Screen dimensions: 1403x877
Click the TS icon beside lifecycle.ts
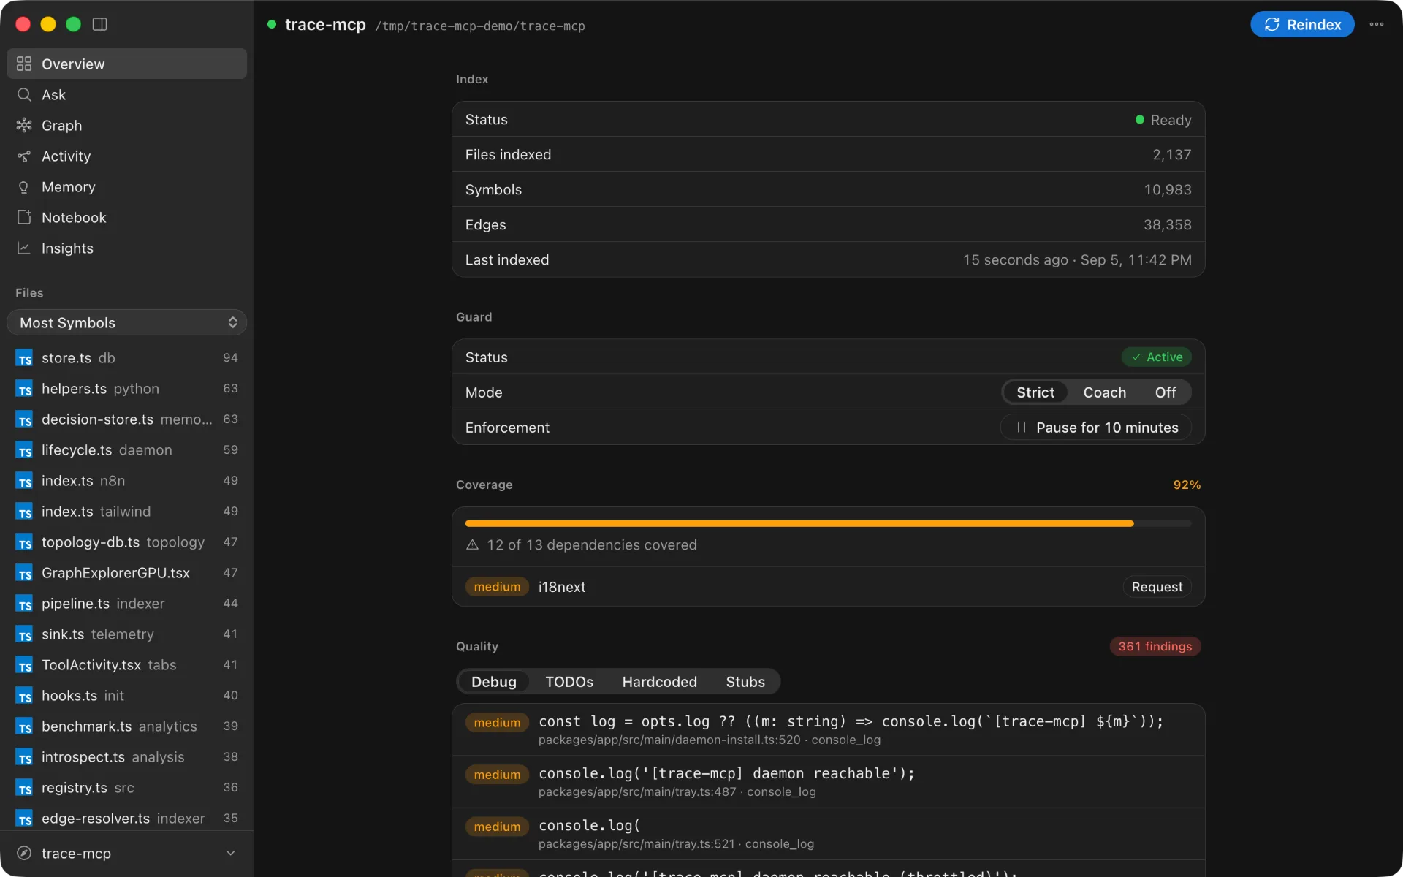(x=24, y=450)
